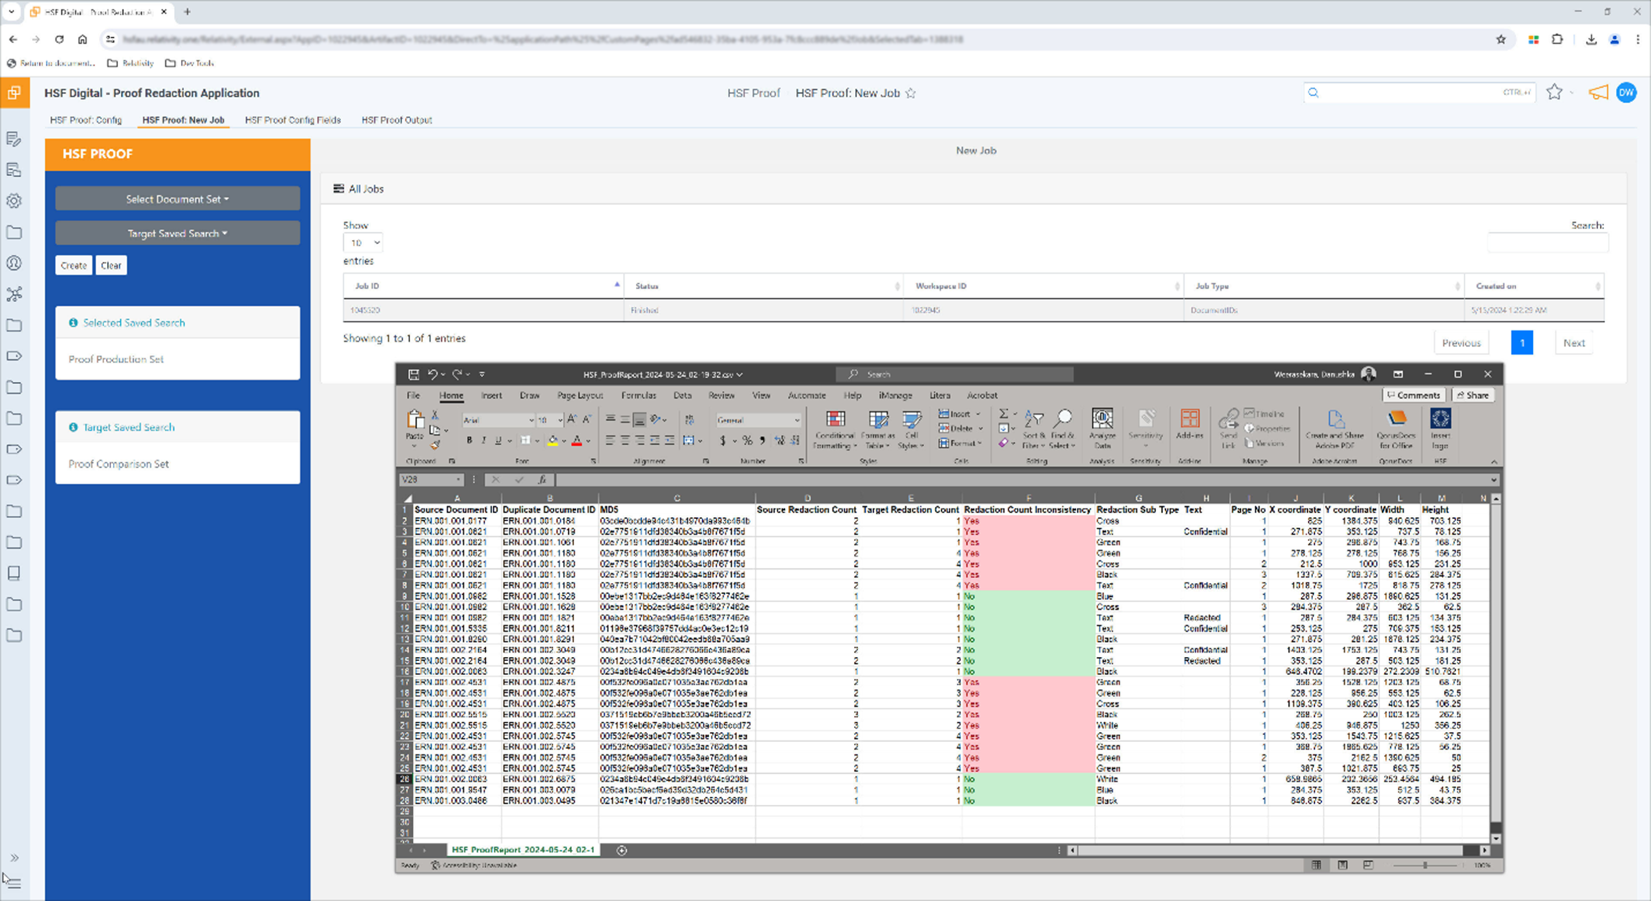Click the Format Painter brush icon
The image size is (1651, 901).
(x=435, y=445)
